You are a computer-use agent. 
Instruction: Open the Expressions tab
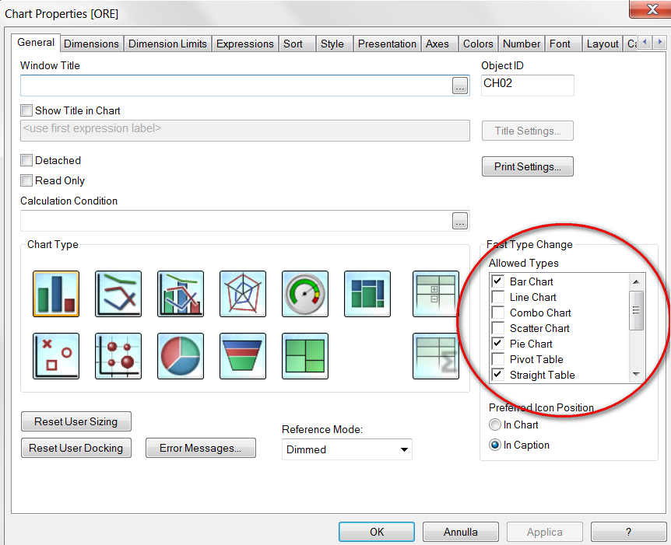click(244, 44)
